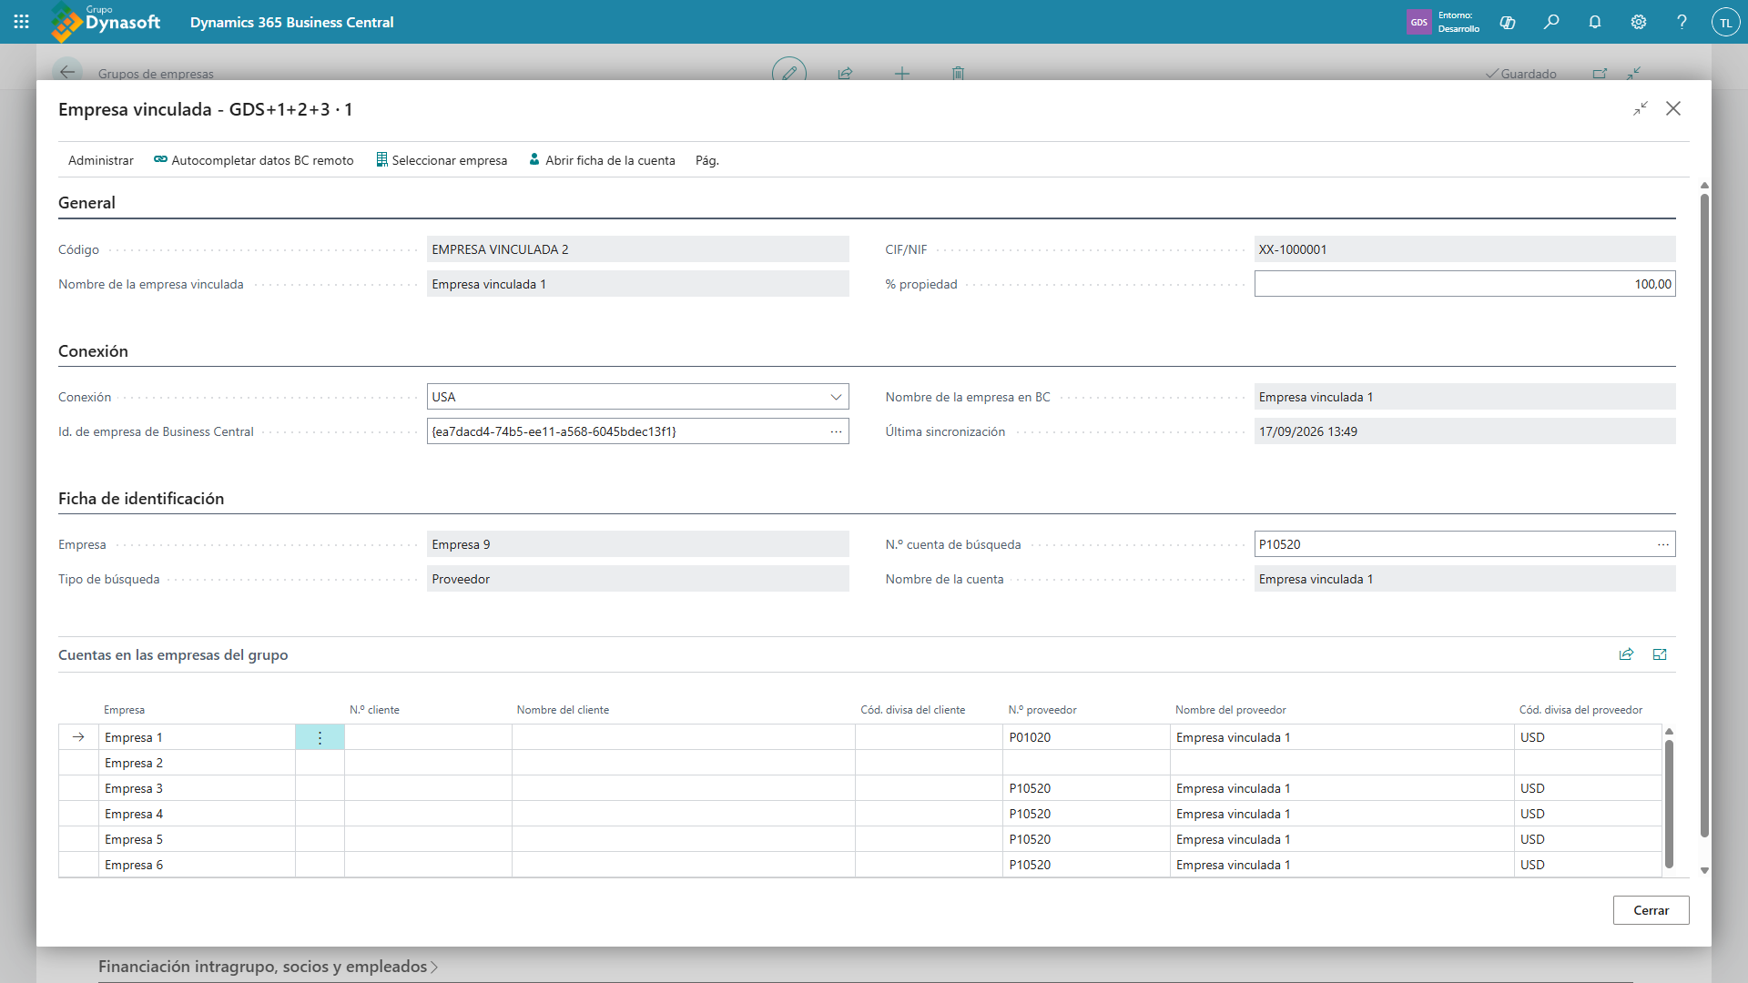Open the help question mark
The image size is (1748, 983).
pyautogui.click(x=1682, y=22)
